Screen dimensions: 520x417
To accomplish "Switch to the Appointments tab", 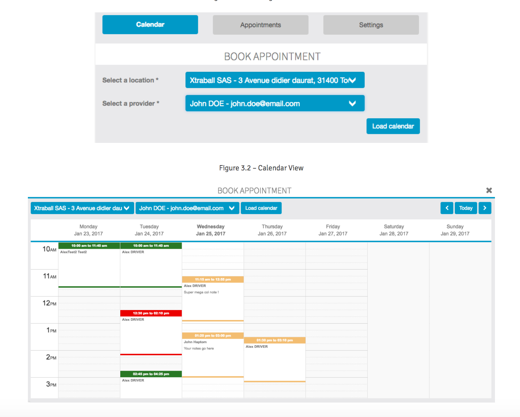I will (260, 25).
